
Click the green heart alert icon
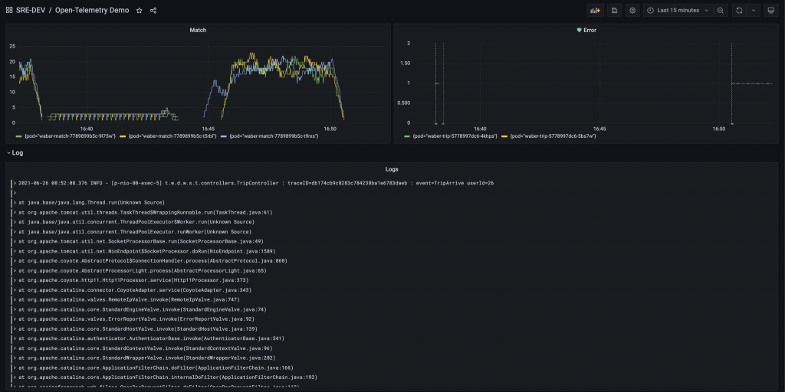coord(580,30)
